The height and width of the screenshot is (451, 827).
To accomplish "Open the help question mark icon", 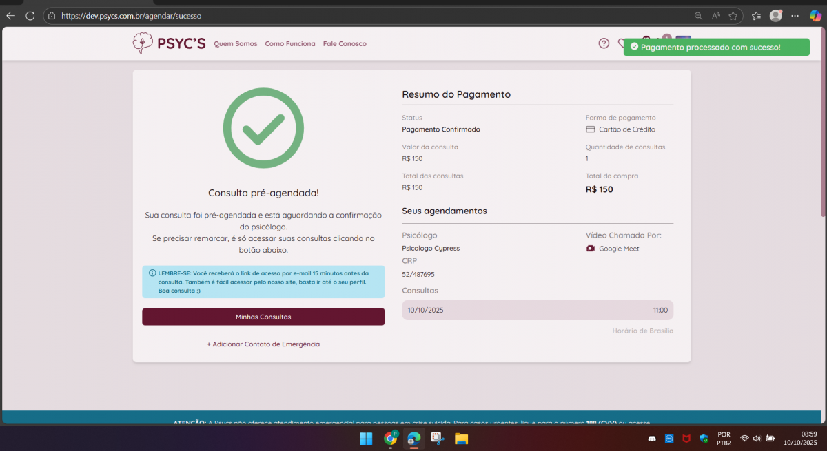I will pos(604,43).
